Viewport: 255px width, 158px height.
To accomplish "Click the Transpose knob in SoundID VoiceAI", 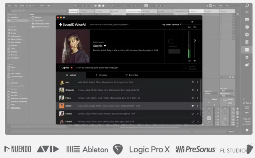I will (171, 42).
